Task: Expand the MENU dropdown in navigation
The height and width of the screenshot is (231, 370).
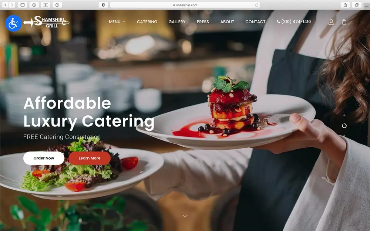Action: click(x=117, y=22)
